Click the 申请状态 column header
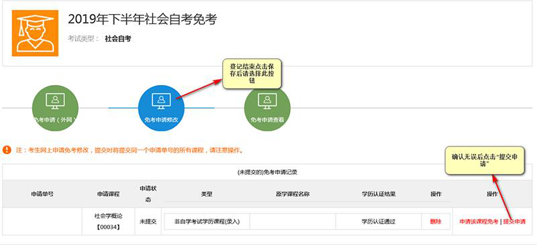This screenshot has width=537, height=245. [148, 193]
